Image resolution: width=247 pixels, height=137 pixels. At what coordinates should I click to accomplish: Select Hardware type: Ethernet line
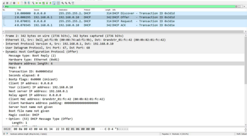point(34,59)
